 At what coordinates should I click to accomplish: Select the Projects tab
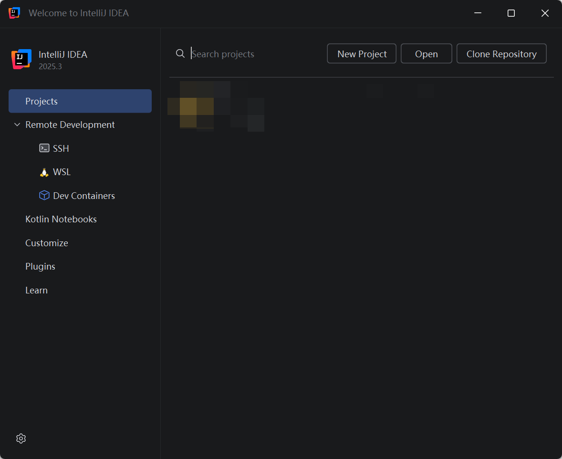pos(80,101)
